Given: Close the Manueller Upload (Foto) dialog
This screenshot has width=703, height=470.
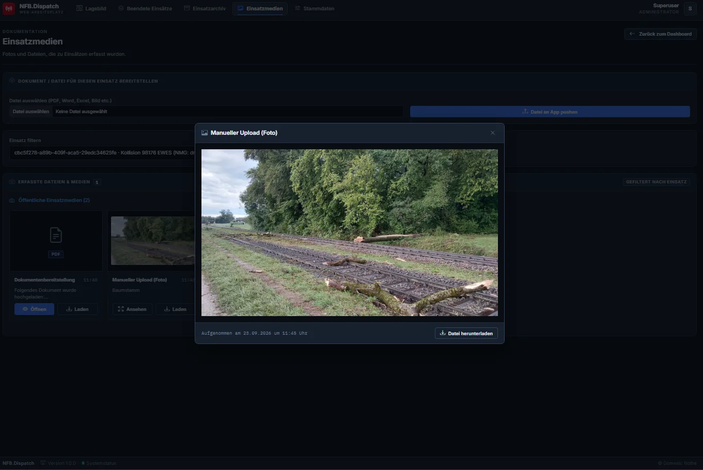Looking at the screenshot, I should [493, 133].
